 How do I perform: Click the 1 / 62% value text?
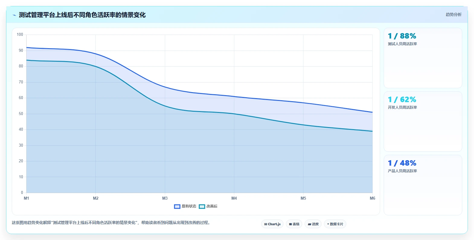(x=402, y=100)
